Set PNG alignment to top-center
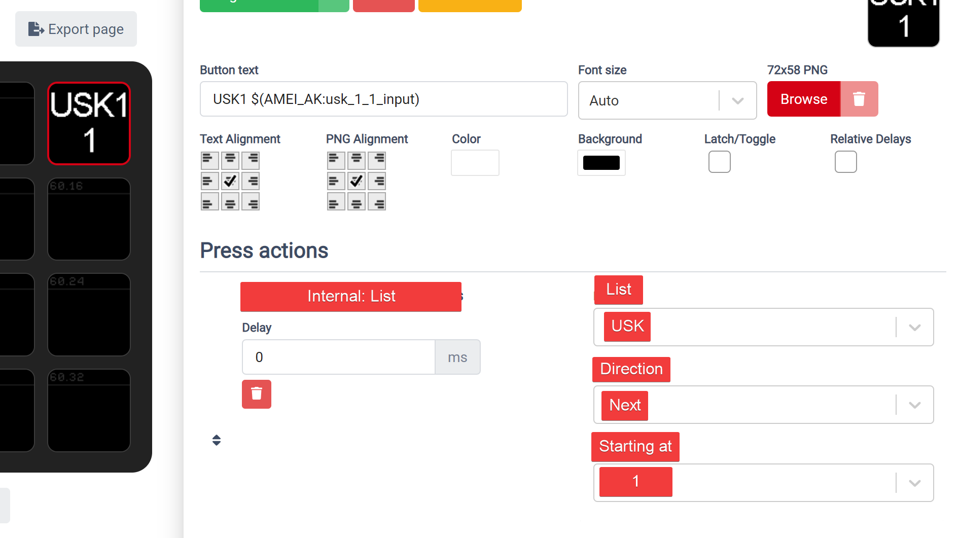This screenshot has width=959, height=538. (x=357, y=160)
